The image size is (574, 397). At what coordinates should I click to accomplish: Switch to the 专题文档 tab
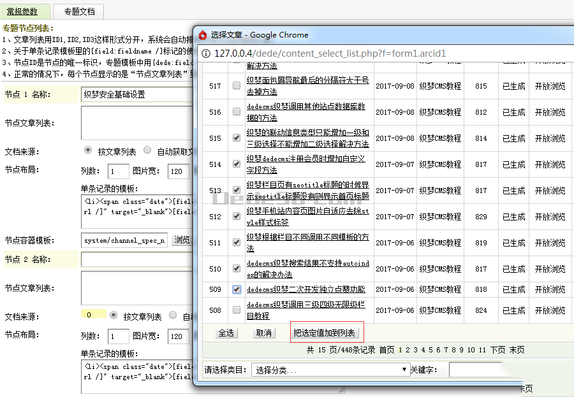click(x=74, y=11)
